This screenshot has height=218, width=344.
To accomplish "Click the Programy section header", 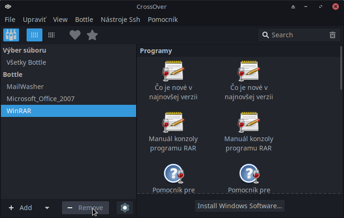I will 156,51.
